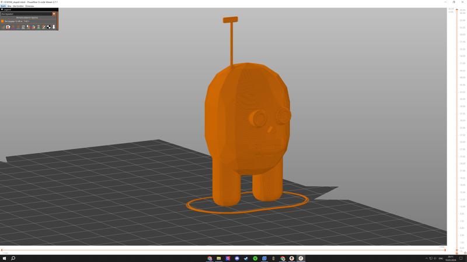Open File Explorer from the taskbar
The image size is (467, 262).
pos(218,259)
